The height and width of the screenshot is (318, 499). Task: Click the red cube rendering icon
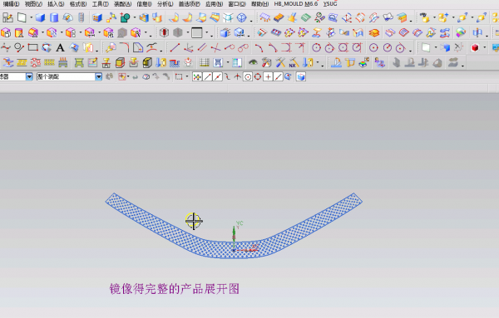pos(475,48)
